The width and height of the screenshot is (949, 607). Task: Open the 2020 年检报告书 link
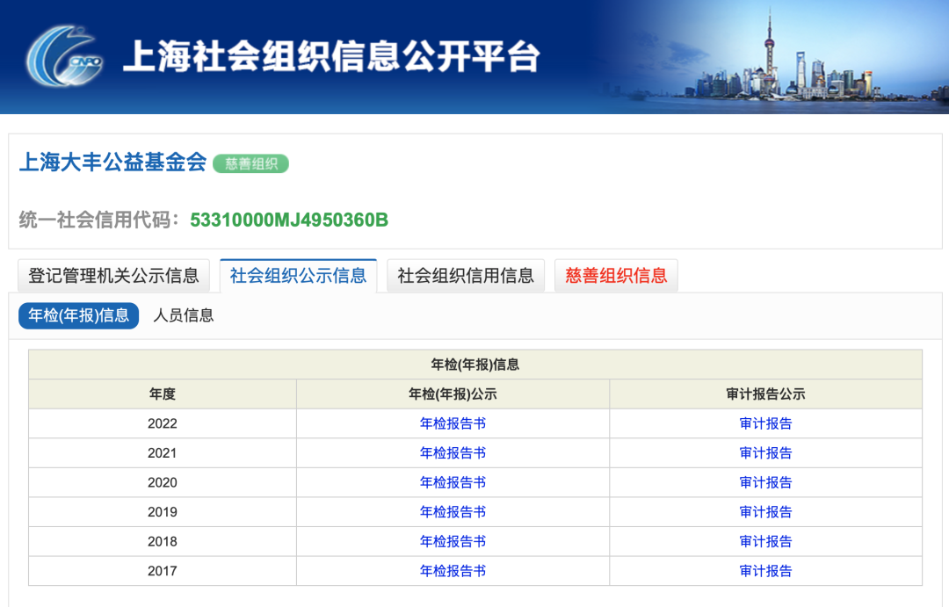click(x=453, y=483)
